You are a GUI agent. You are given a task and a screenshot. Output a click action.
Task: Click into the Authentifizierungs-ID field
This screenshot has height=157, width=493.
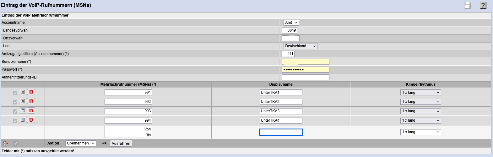point(306,77)
